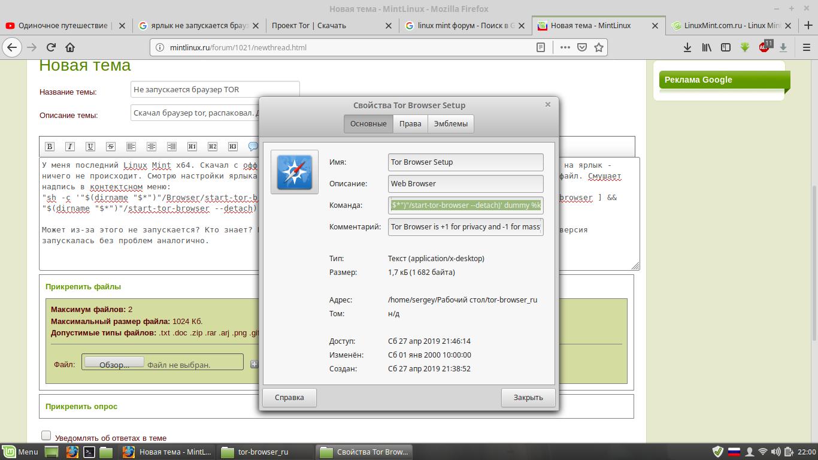Viewport: 818px width, 460px height.
Task: Click the Команда input field
Action: (465, 205)
